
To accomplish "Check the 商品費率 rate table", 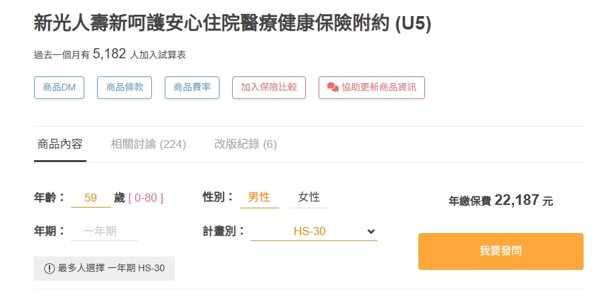I will 192,87.
